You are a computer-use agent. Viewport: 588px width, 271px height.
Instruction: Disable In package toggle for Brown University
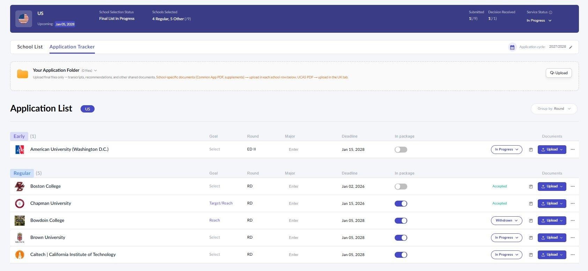point(401,238)
